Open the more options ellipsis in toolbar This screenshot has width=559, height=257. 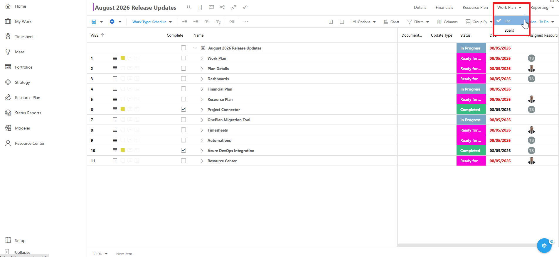246,22
